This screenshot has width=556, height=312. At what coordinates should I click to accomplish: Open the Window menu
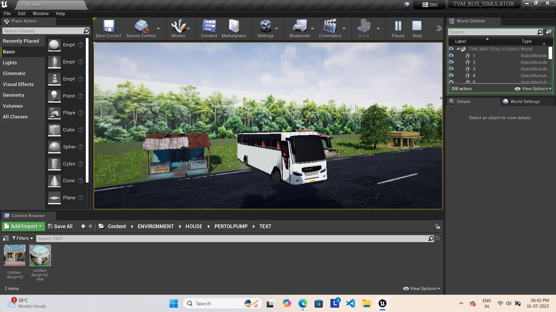click(40, 13)
